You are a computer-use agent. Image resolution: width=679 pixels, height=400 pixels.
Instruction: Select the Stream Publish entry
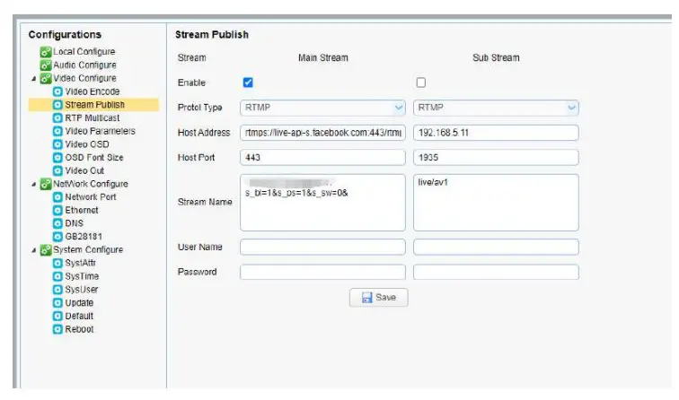point(95,105)
